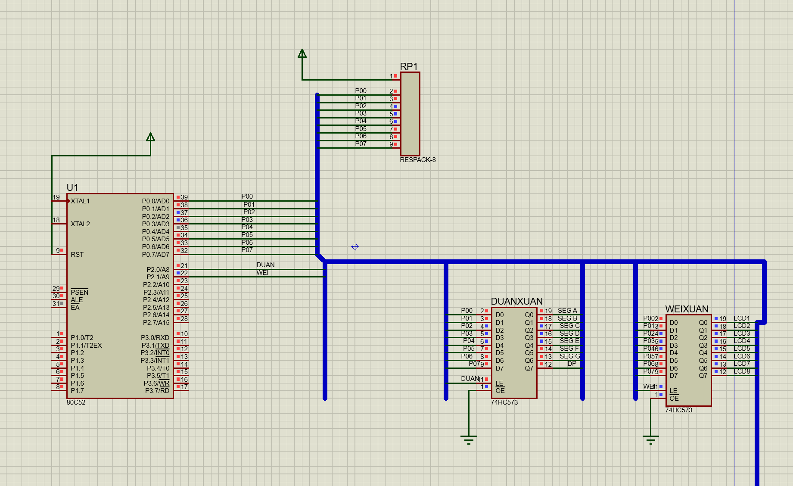793x486 pixels.
Task: Click the DP output label
Action: 572,364
